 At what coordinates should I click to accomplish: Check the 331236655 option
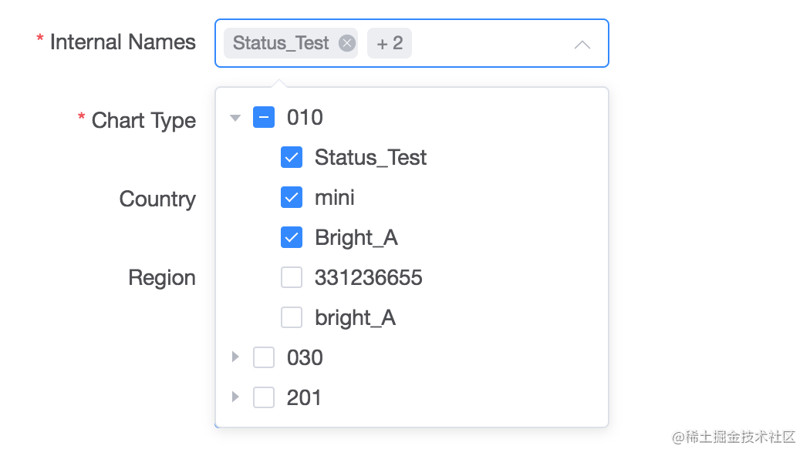click(292, 277)
